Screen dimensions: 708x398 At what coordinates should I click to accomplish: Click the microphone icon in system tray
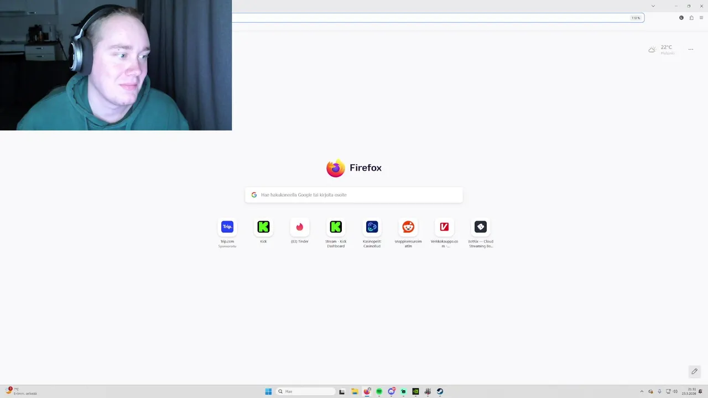pyautogui.click(x=659, y=391)
